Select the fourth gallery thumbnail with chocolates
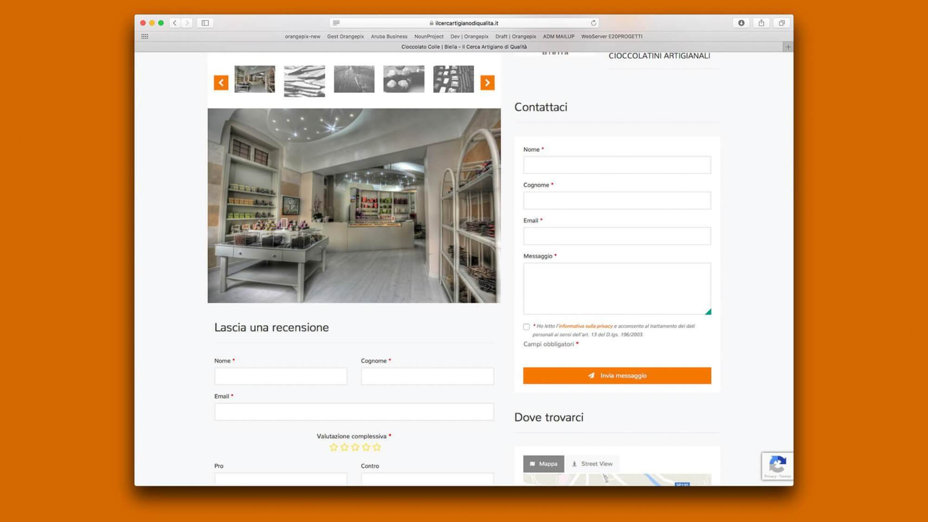The width and height of the screenshot is (928, 522). [404, 79]
